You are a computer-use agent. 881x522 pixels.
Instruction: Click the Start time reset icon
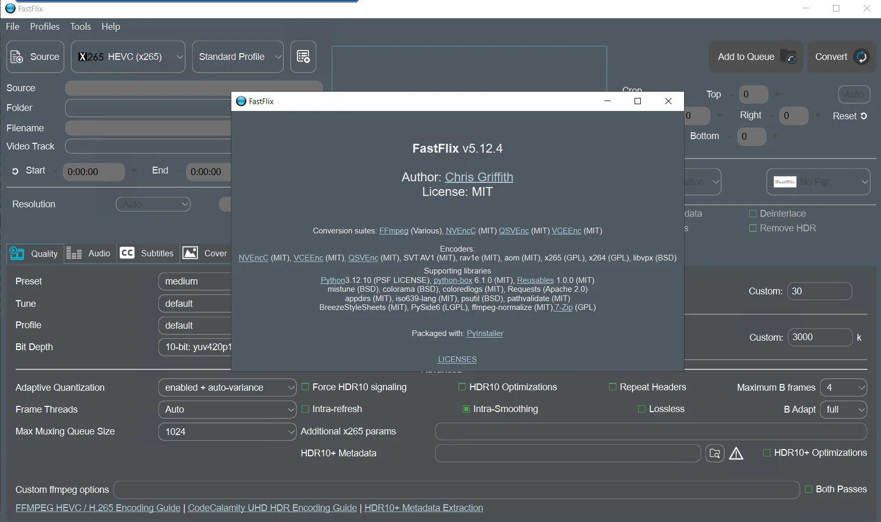(15, 171)
